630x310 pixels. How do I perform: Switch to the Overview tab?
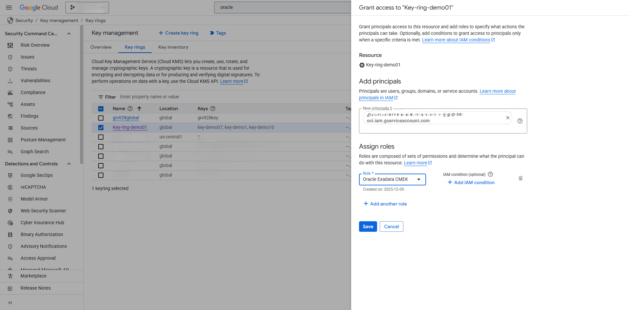coord(101,47)
